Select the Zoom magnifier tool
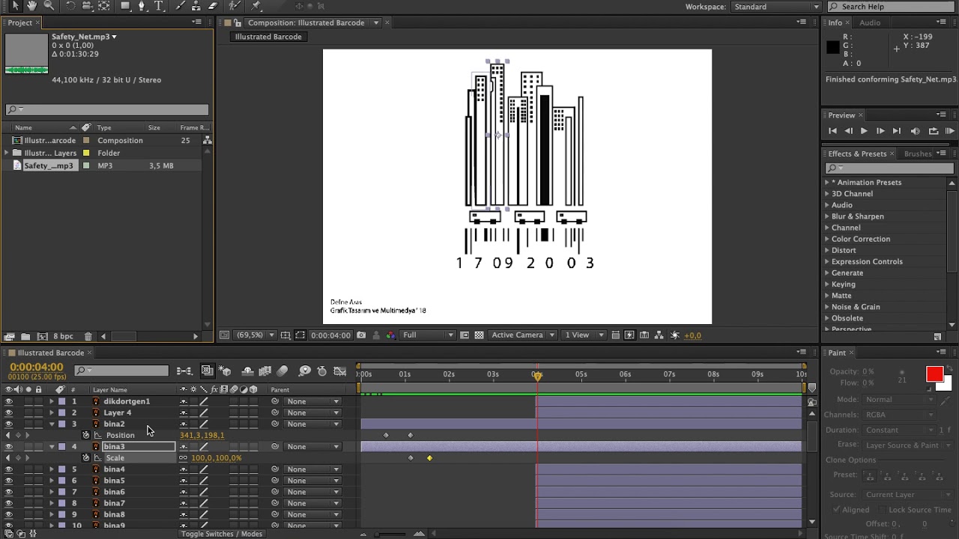 pos(49,6)
